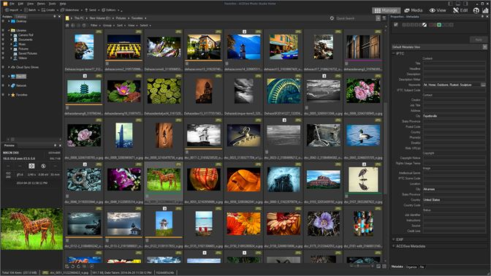Open the View menu
491x276 pixels.
(x=31, y=4)
